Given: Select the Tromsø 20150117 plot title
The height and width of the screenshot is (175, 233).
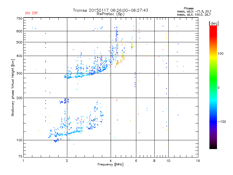Looking at the screenshot, I should (110, 10).
